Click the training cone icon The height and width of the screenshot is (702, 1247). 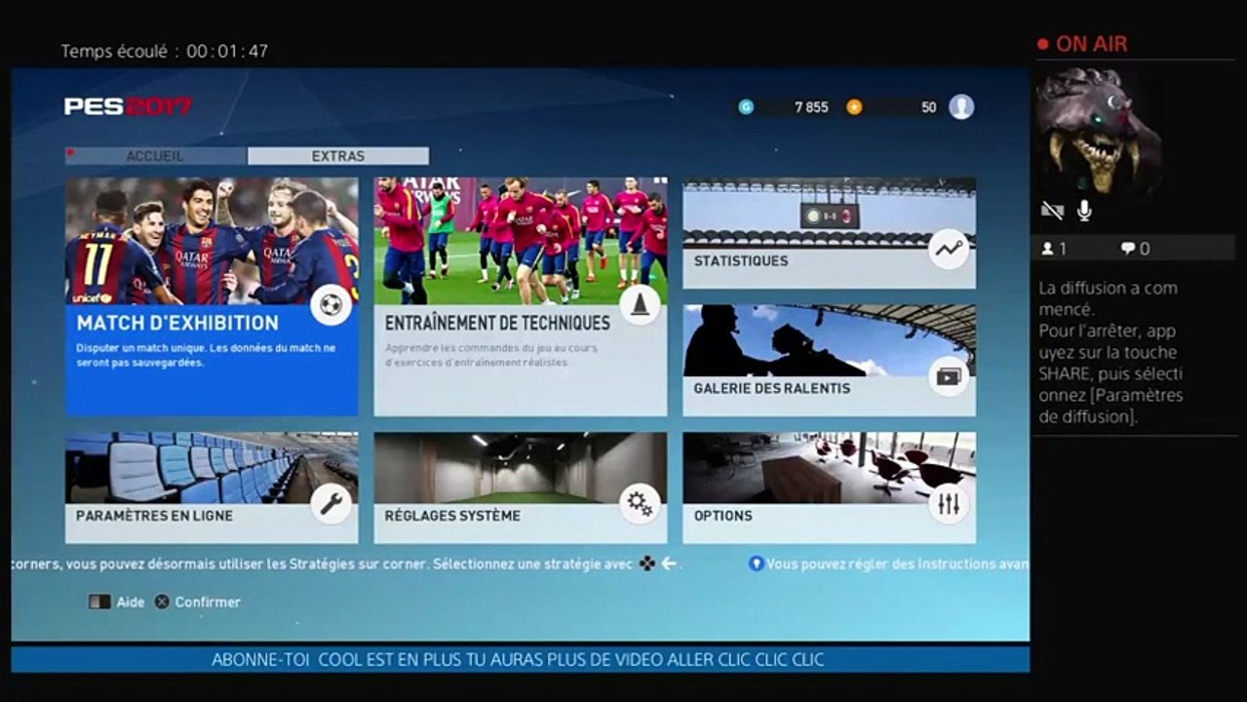point(640,305)
